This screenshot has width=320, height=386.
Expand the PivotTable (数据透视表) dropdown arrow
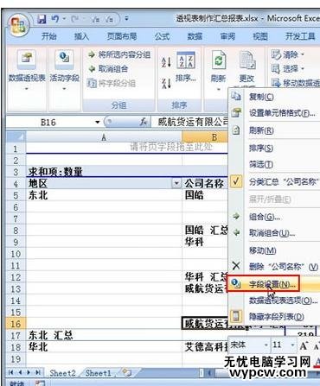[27, 89]
